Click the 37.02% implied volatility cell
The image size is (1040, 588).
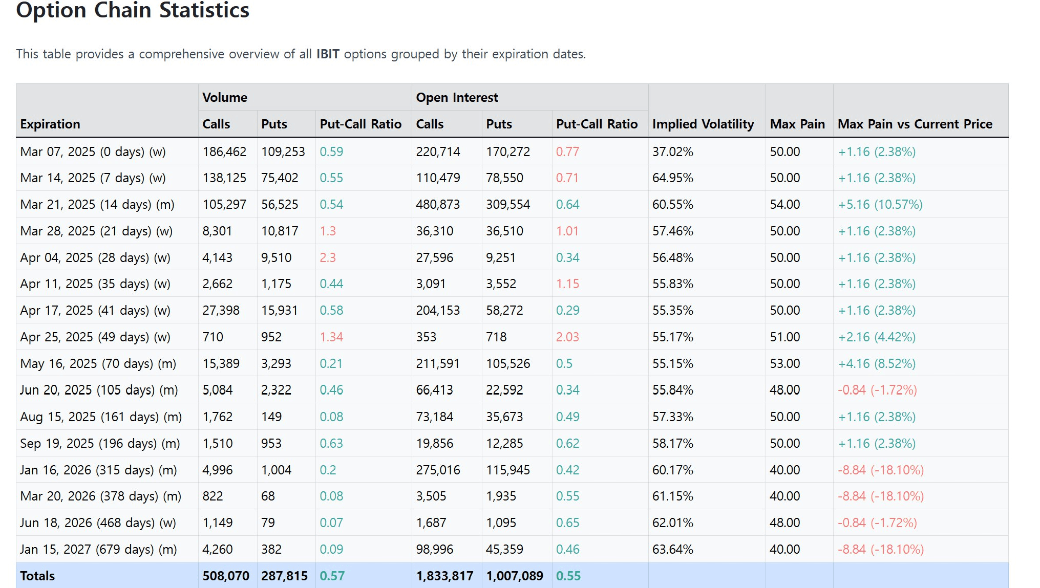(673, 151)
